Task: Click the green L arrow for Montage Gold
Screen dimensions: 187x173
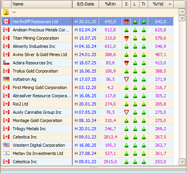Action: (135, 120)
